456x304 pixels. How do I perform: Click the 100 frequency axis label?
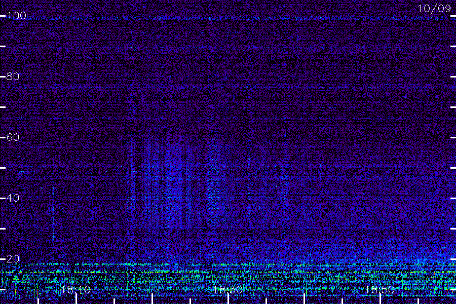(x=16, y=15)
